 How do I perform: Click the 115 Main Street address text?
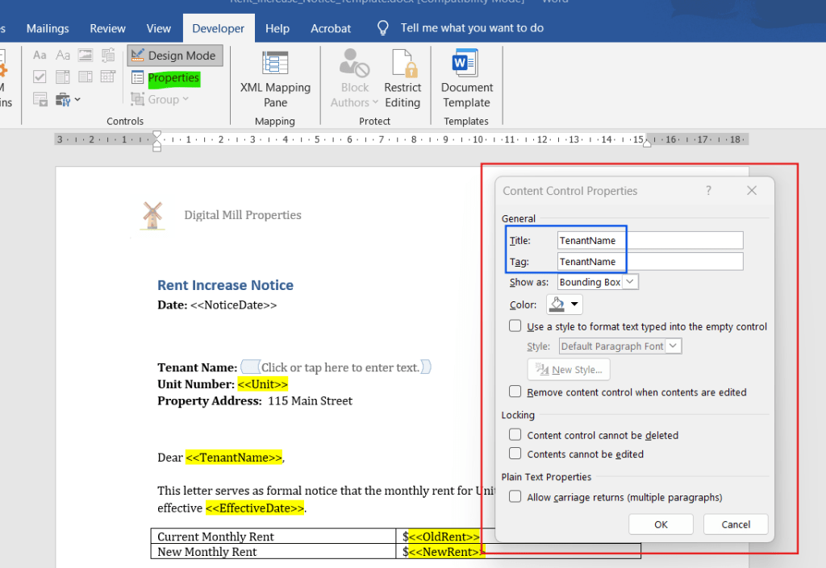(x=311, y=400)
